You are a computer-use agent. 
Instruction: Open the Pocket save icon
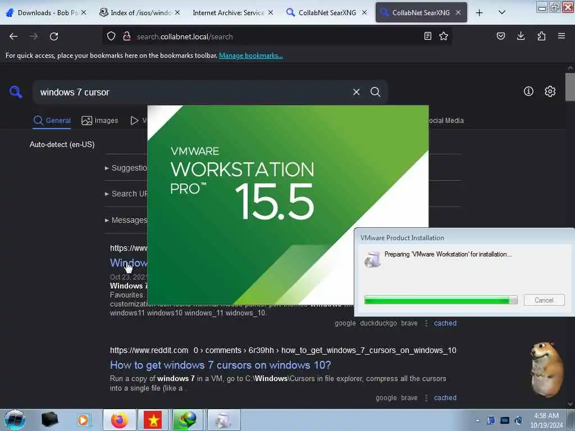pos(500,36)
